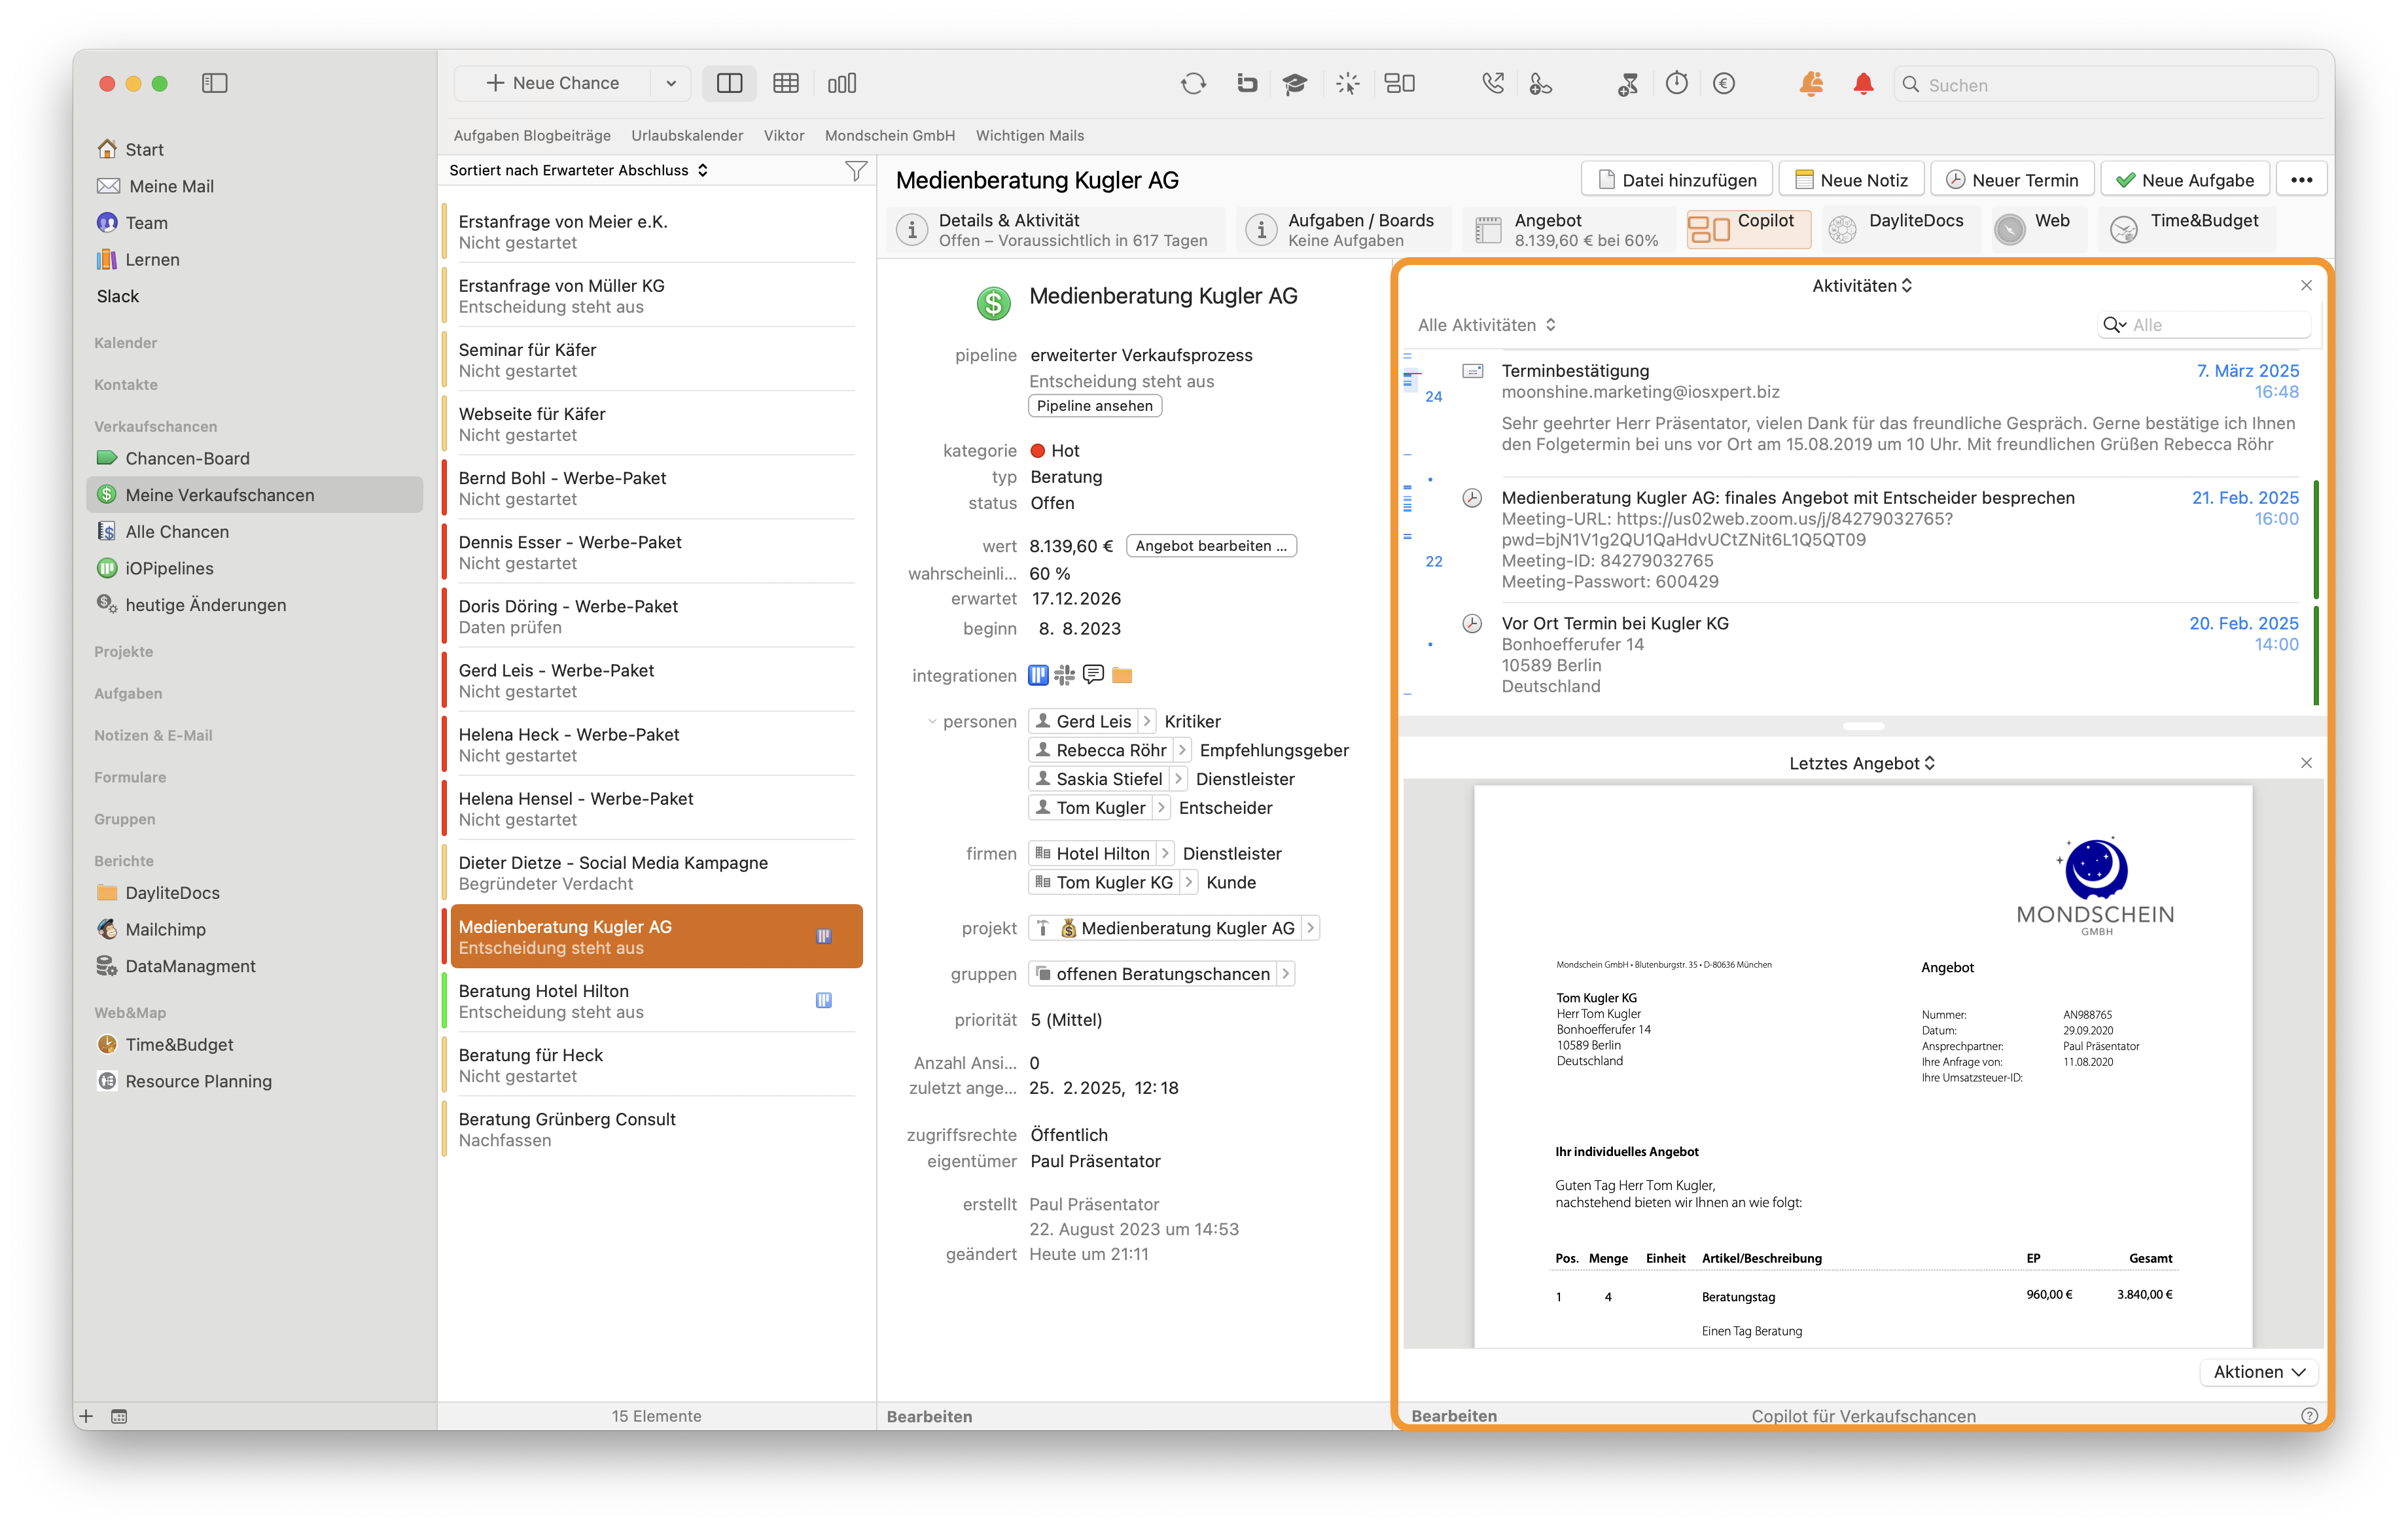Open the Neue Chance dropdown arrow
The width and height of the screenshot is (2408, 1527).
point(671,84)
